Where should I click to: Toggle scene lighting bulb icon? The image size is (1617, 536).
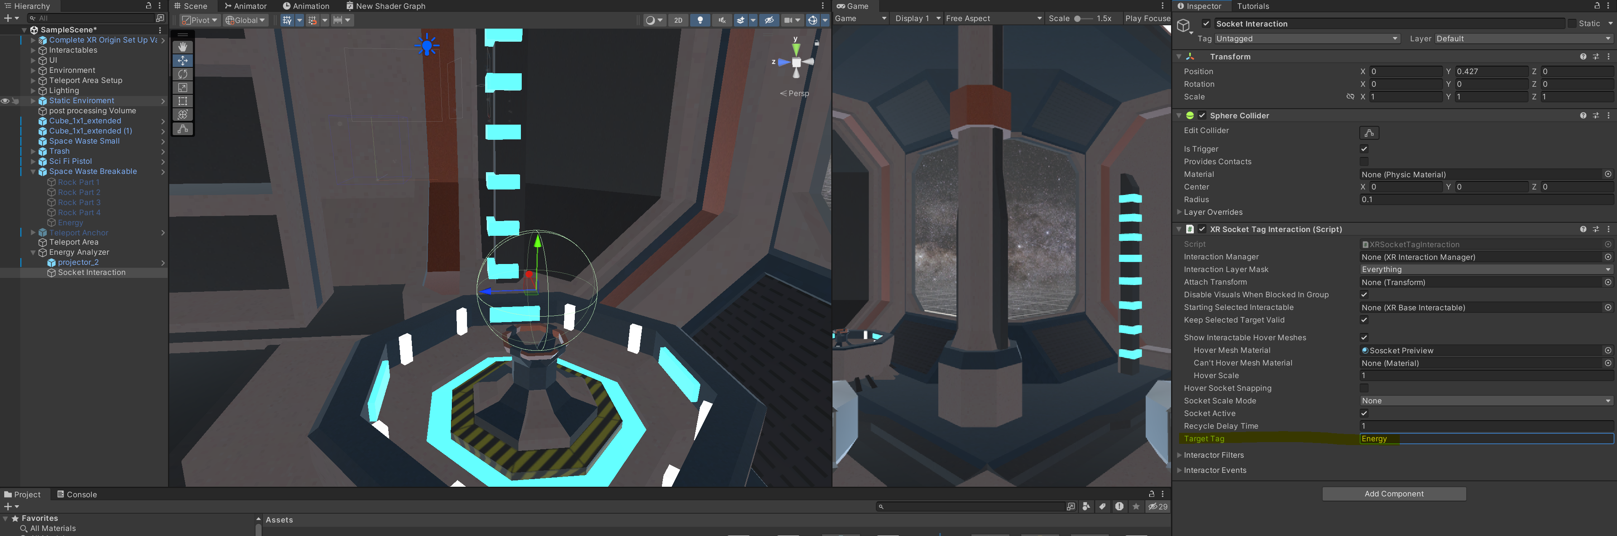click(700, 20)
